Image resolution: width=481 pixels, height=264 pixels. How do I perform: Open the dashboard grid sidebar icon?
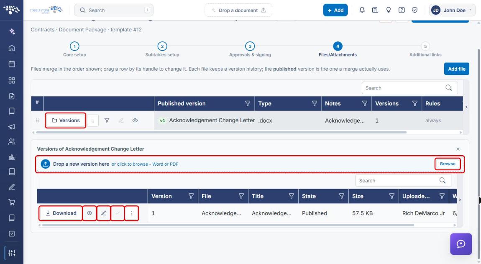(12, 80)
